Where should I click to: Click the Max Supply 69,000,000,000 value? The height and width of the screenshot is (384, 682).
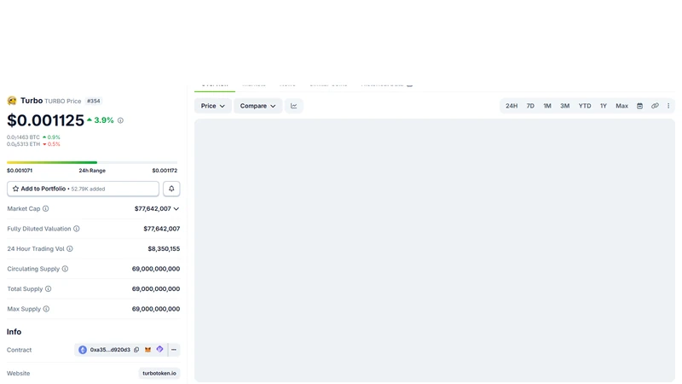point(156,309)
